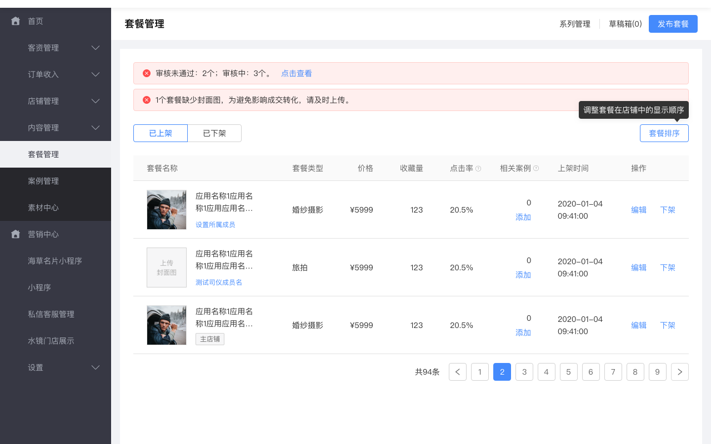Click the 套餐排序 button
711x444 pixels.
coord(664,133)
